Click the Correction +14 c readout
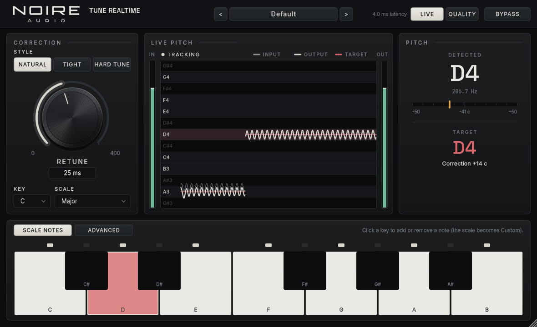537x327 pixels. click(x=464, y=163)
